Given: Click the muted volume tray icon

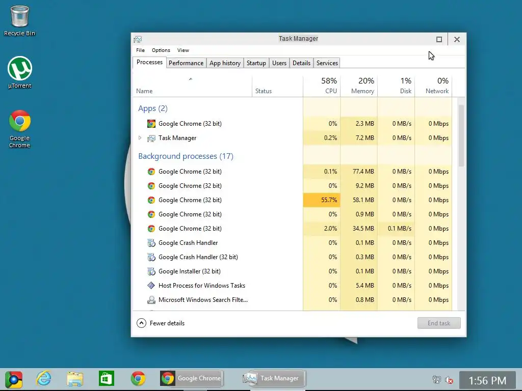Looking at the screenshot, I should click(449, 379).
